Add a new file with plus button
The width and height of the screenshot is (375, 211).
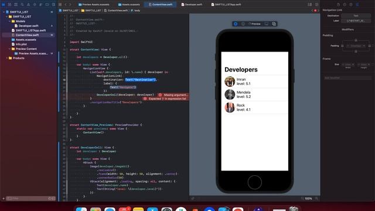4,198
